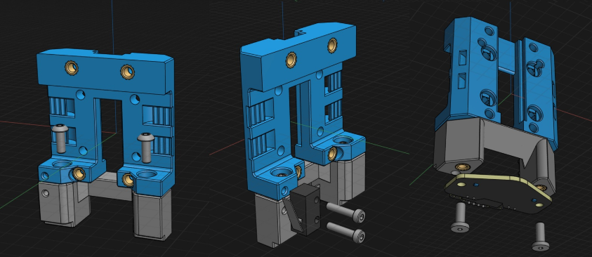This screenshot has width=592, height=257.
Task: Select the right button-head screw on the left model
Action: tap(146, 147)
